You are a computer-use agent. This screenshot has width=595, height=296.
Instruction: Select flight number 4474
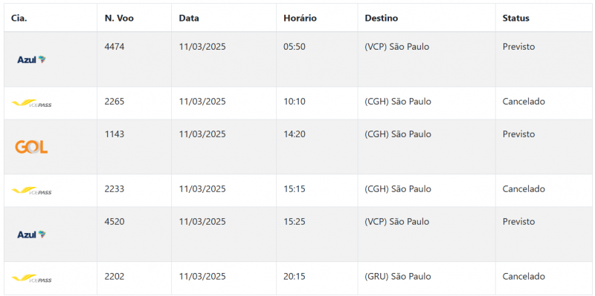[115, 47]
